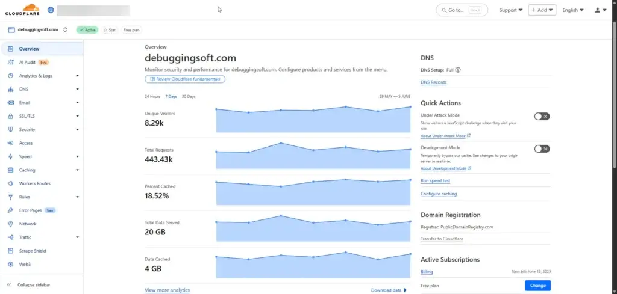This screenshot has width=617, height=294.
Task: Click the Caching drive icon
Action: 11,170
